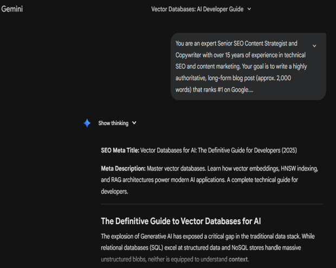Viewport: 336px width, 268px height.
Task: Click "The explosion of Generative AI" sentence
Action: tap(146, 236)
